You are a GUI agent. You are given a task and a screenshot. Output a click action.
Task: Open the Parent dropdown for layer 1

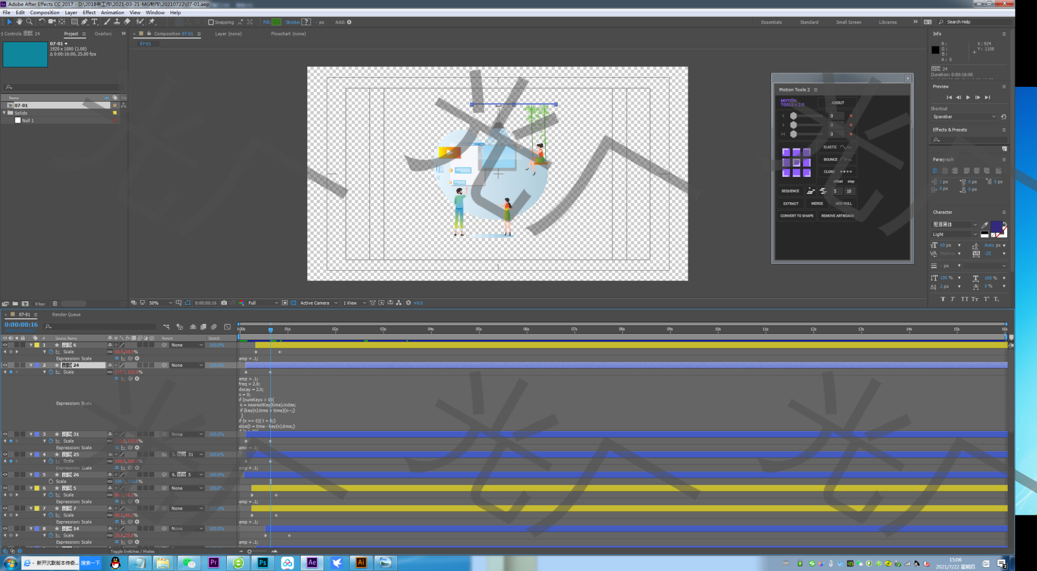(x=187, y=345)
